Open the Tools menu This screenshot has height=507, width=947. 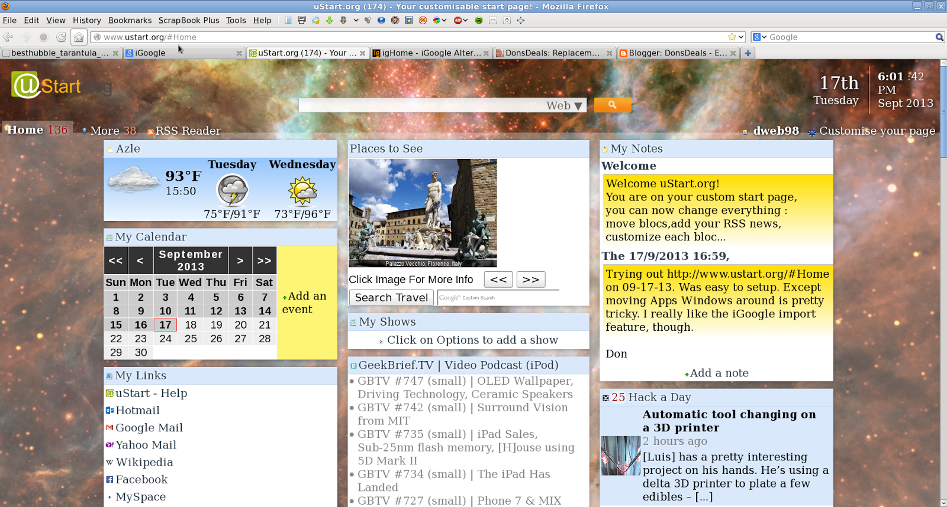coord(236,20)
